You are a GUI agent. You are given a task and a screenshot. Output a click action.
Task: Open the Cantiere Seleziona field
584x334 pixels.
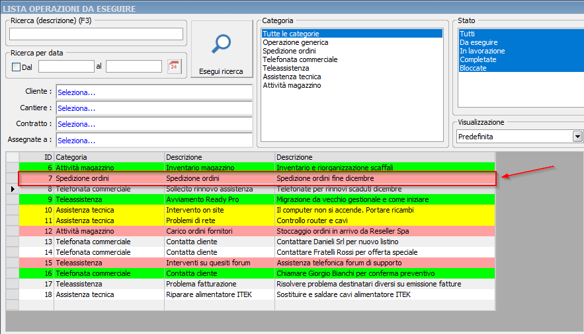153,108
